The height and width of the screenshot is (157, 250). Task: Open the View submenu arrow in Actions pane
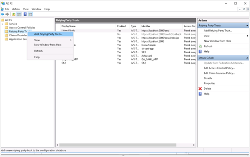[247, 36]
